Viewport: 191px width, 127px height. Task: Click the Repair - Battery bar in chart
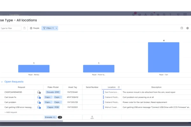click(34, 69)
